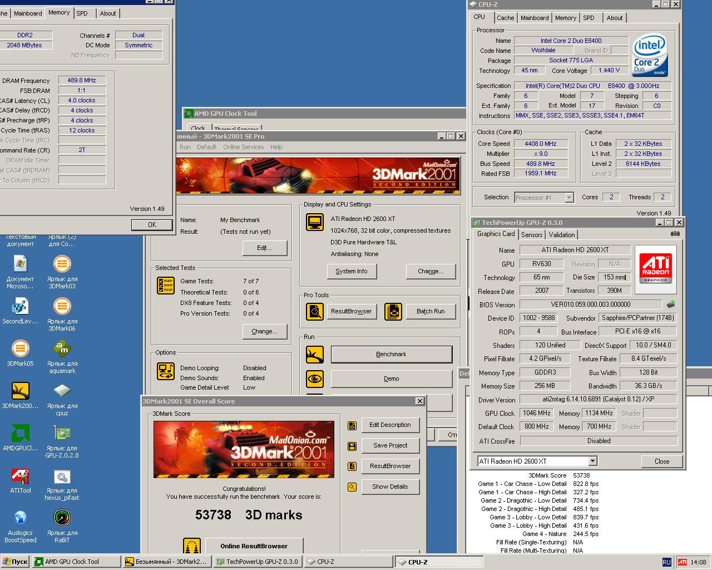712x570 pixels.
Task: Click the GPU Clock 1046 MHz field
Action: (x=537, y=413)
